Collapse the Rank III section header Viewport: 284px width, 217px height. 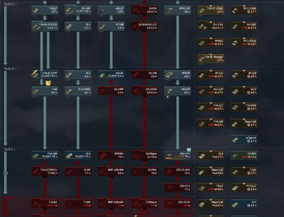click(10, 5)
